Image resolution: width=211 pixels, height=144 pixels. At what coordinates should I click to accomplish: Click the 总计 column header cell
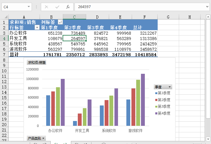(145, 27)
